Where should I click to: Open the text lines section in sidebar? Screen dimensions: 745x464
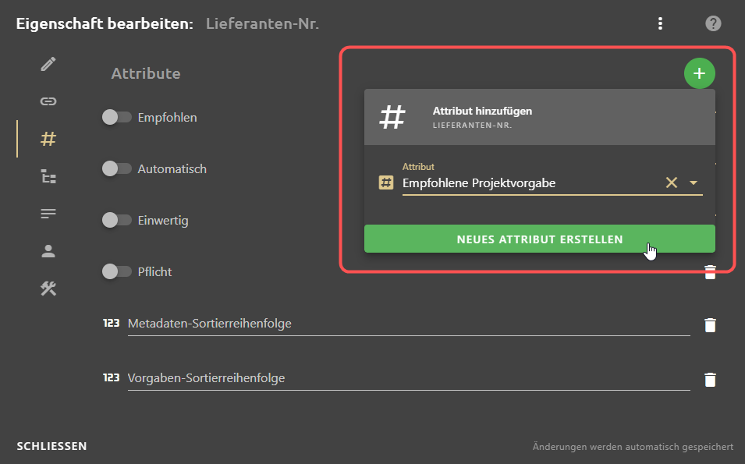coord(48,214)
